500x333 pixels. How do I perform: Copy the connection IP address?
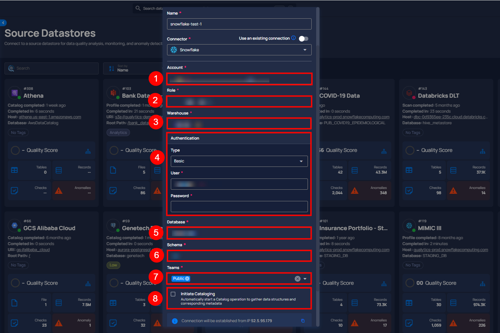click(x=303, y=321)
